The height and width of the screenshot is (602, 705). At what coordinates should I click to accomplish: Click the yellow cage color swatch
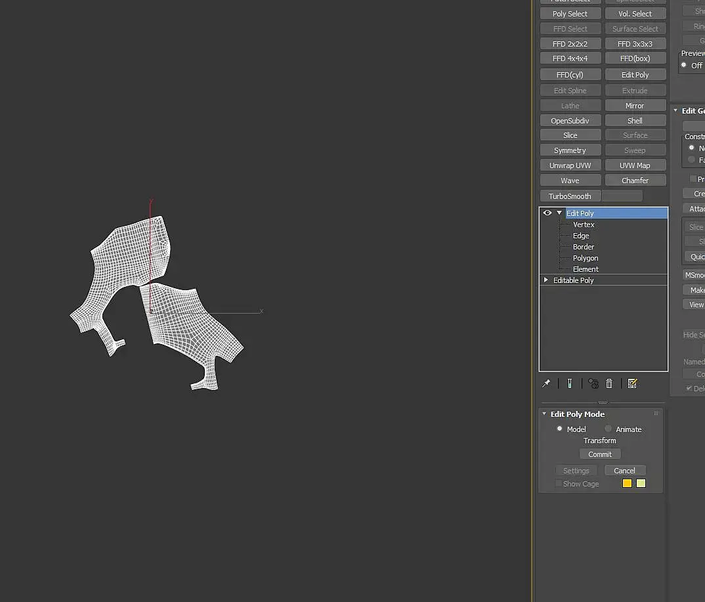628,483
